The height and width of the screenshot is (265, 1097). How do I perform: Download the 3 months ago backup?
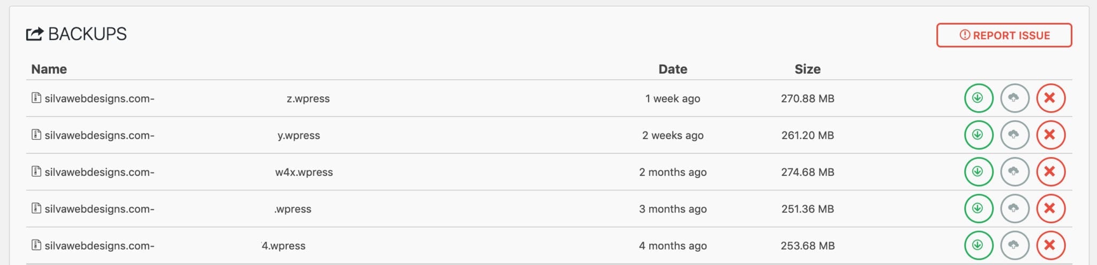979,209
